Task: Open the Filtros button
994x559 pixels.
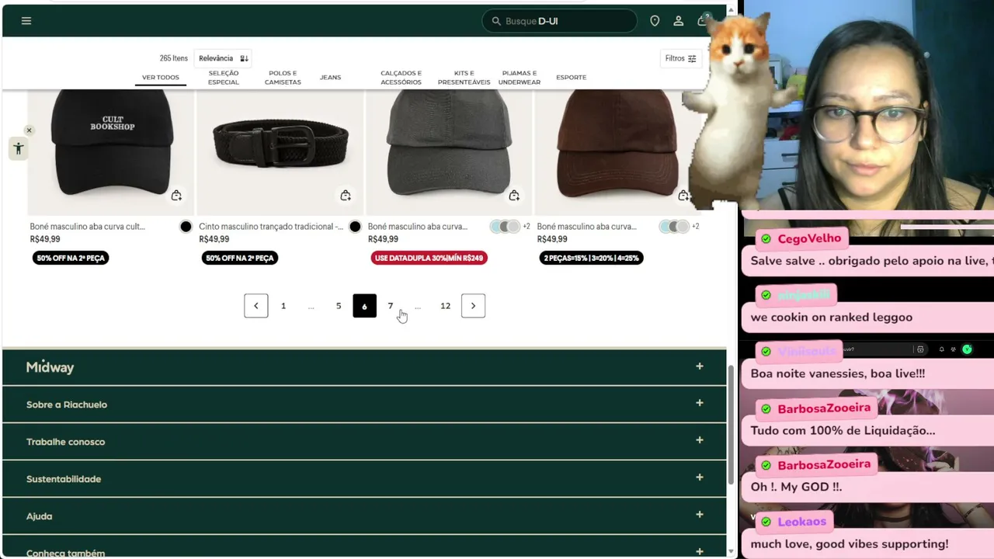Action: pos(681,58)
